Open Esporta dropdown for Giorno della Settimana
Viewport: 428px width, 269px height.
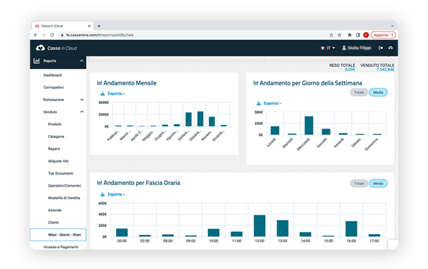coord(272,103)
